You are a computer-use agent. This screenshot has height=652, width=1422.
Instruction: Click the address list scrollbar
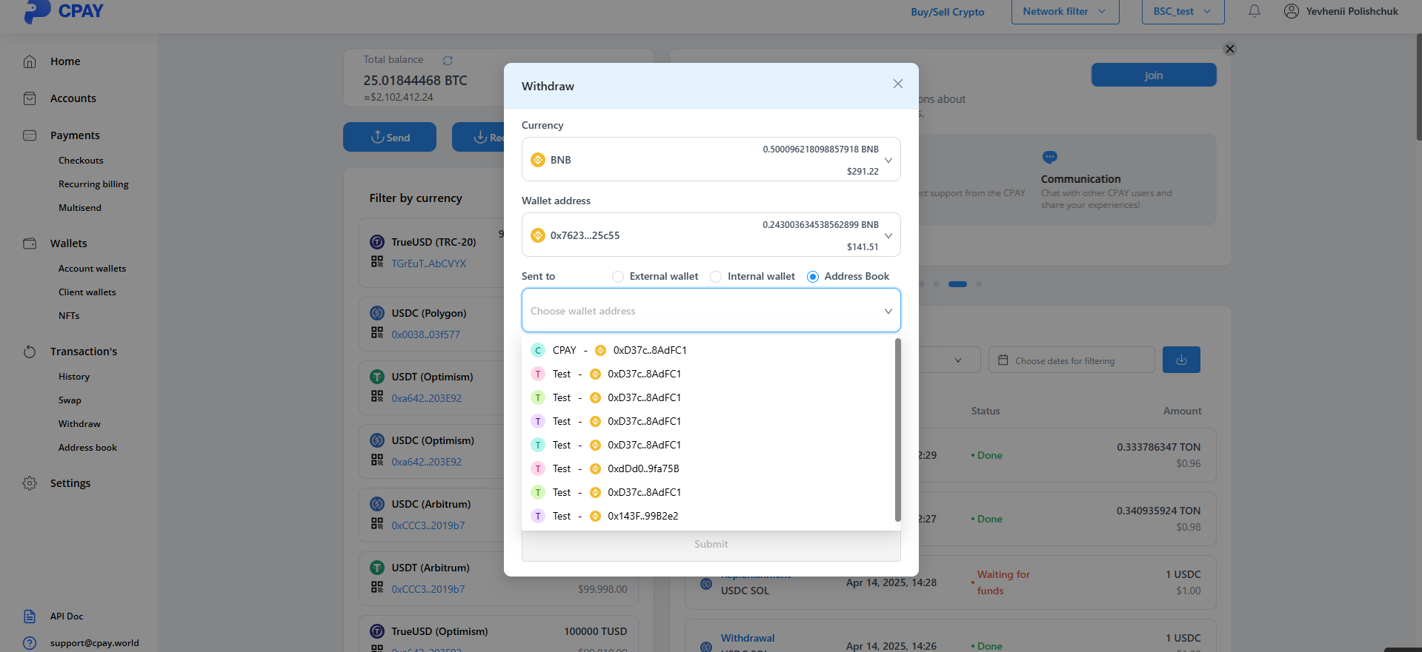[897, 429]
